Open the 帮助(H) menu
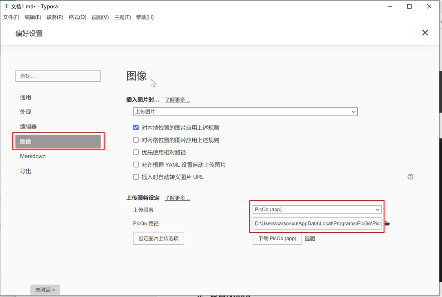Viewport: 442px width, 297px height. pyautogui.click(x=144, y=17)
